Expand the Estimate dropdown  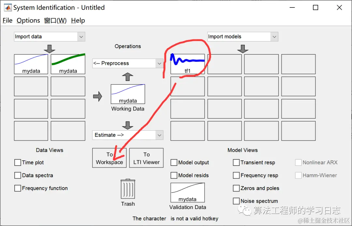[x=128, y=135]
